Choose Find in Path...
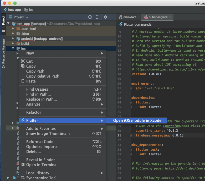This screenshot has height=181, width=205. pos(63,94)
